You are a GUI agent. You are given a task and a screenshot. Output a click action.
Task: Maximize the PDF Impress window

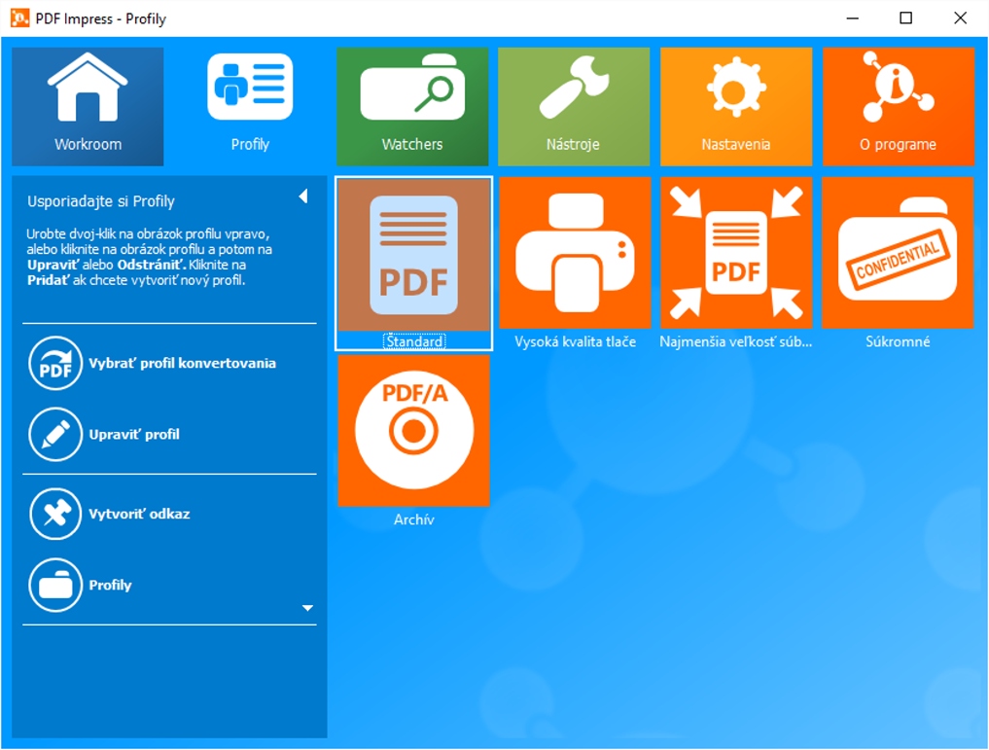click(x=905, y=18)
